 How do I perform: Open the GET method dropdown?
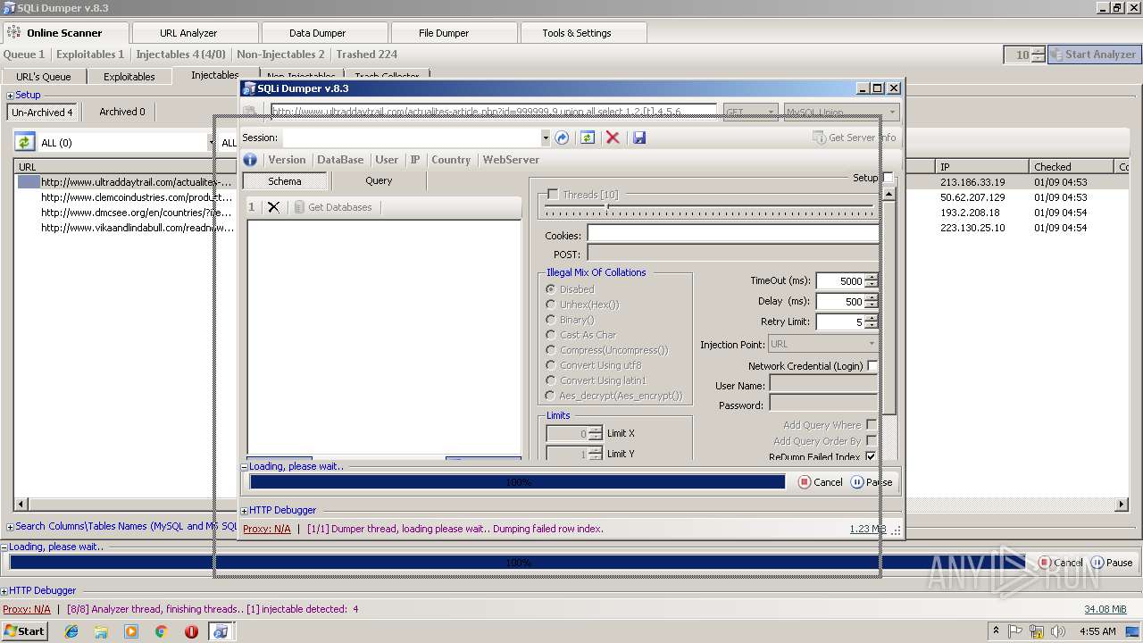click(x=772, y=113)
